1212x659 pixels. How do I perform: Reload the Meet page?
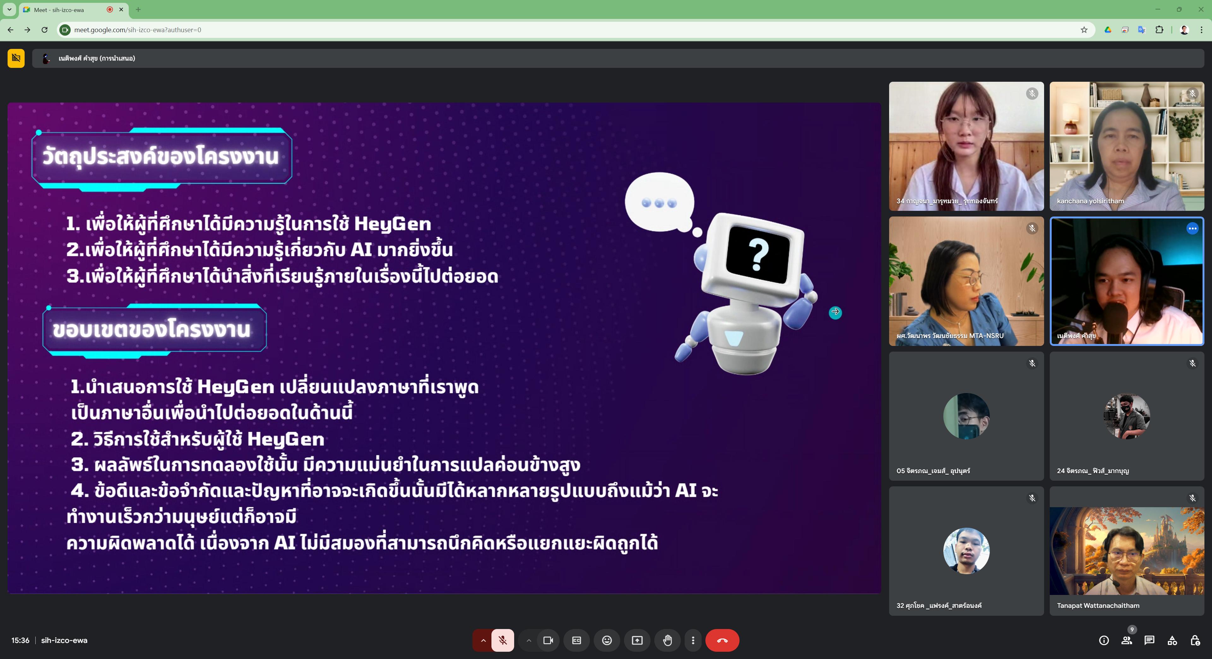pos(44,30)
